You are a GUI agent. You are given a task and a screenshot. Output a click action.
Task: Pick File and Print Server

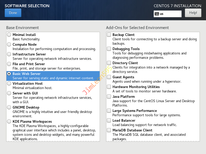[9, 64]
